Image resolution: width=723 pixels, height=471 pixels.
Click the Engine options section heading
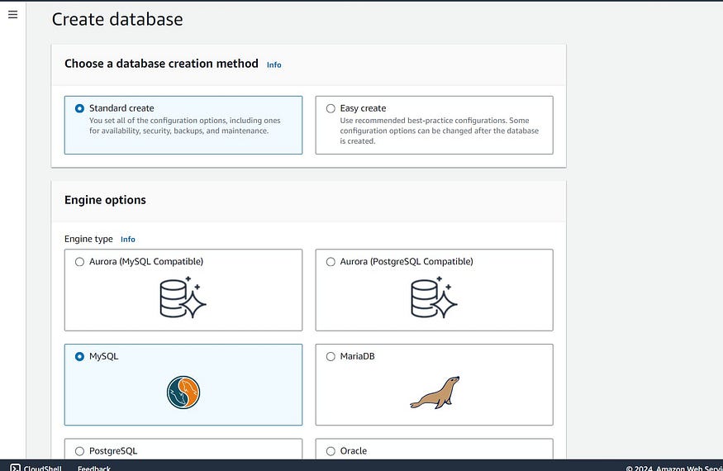coord(105,200)
